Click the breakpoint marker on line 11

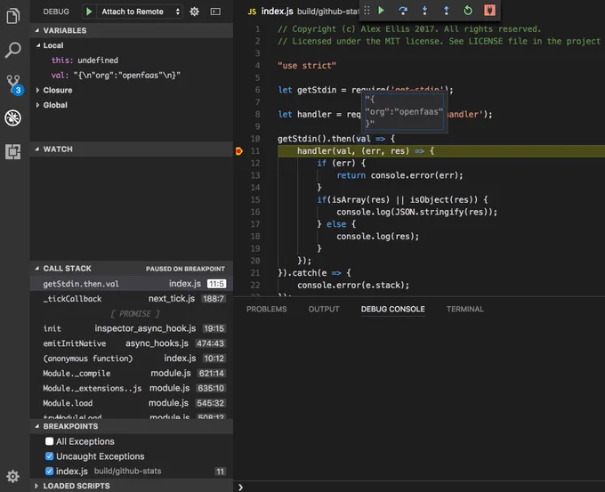tap(239, 151)
